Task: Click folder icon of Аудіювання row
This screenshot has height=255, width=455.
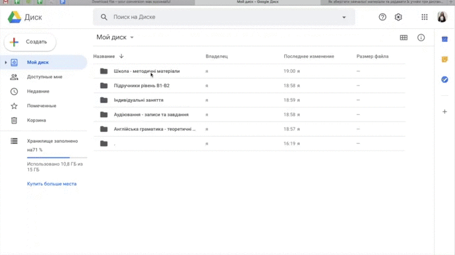Action: (x=104, y=114)
